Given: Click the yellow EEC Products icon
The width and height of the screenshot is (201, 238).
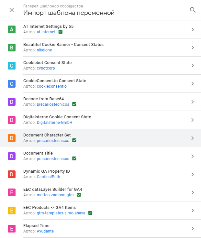Looking at the screenshot, I should click(x=12, y=211).
